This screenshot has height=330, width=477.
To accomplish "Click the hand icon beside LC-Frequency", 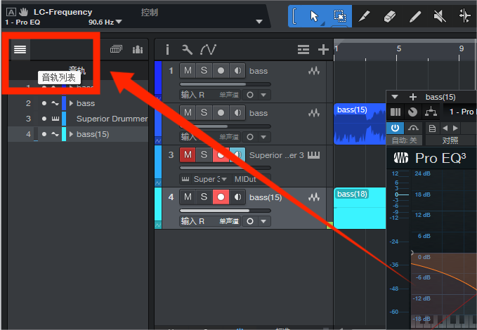I will coord(23,12).
